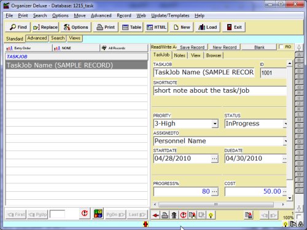Switch to the Browser tab
Viewport: 307px width, 230px height.
pyautogui.click(x=214, y=55)
